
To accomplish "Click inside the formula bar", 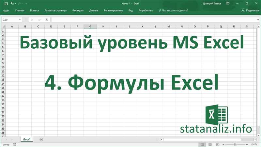I will point(153,20).
